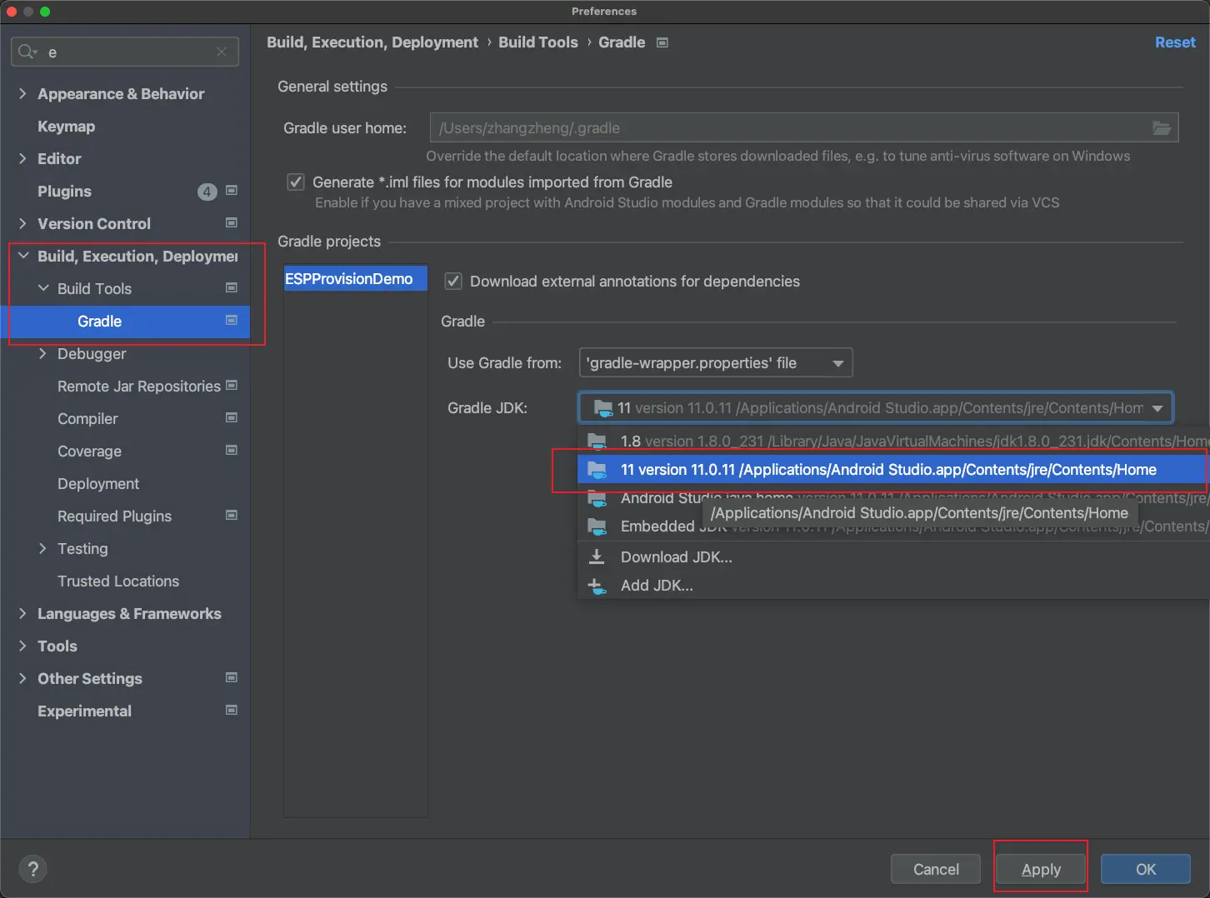Click the Download JDK... icon entry

pyautogui.click(x=597, y=557)
